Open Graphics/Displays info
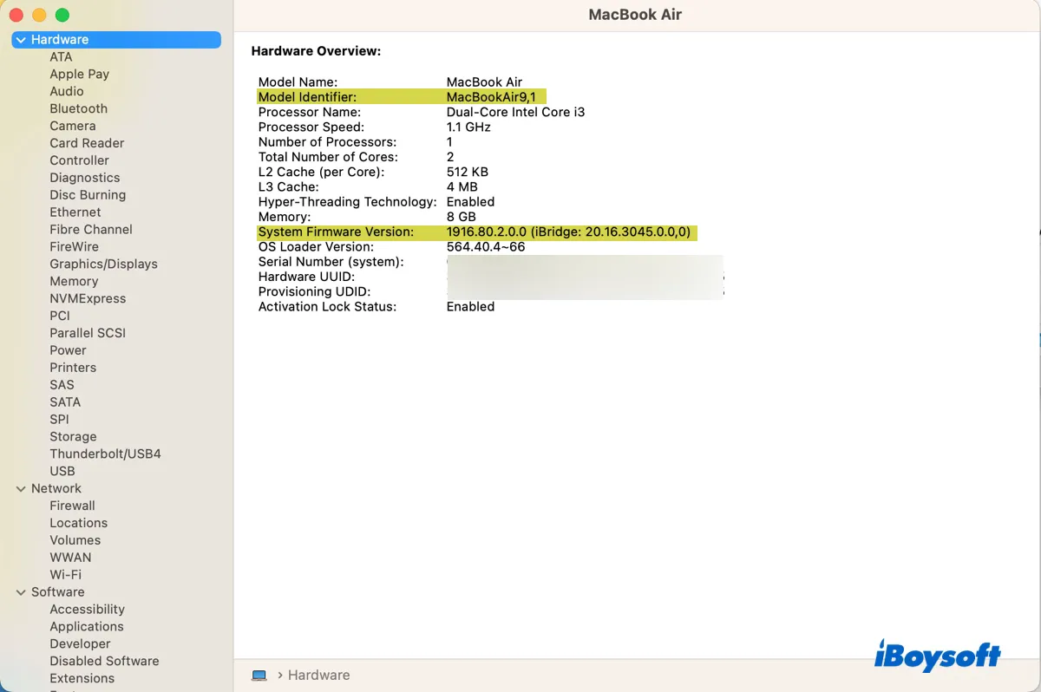 click(103, 264)
